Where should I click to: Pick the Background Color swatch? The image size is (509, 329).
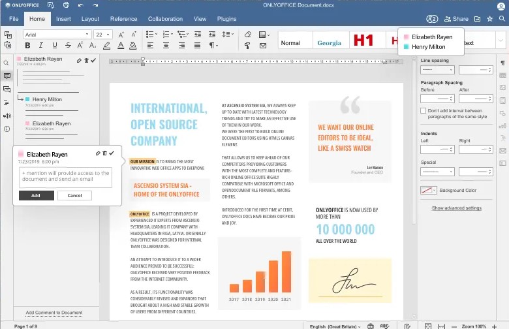(428, 190)
